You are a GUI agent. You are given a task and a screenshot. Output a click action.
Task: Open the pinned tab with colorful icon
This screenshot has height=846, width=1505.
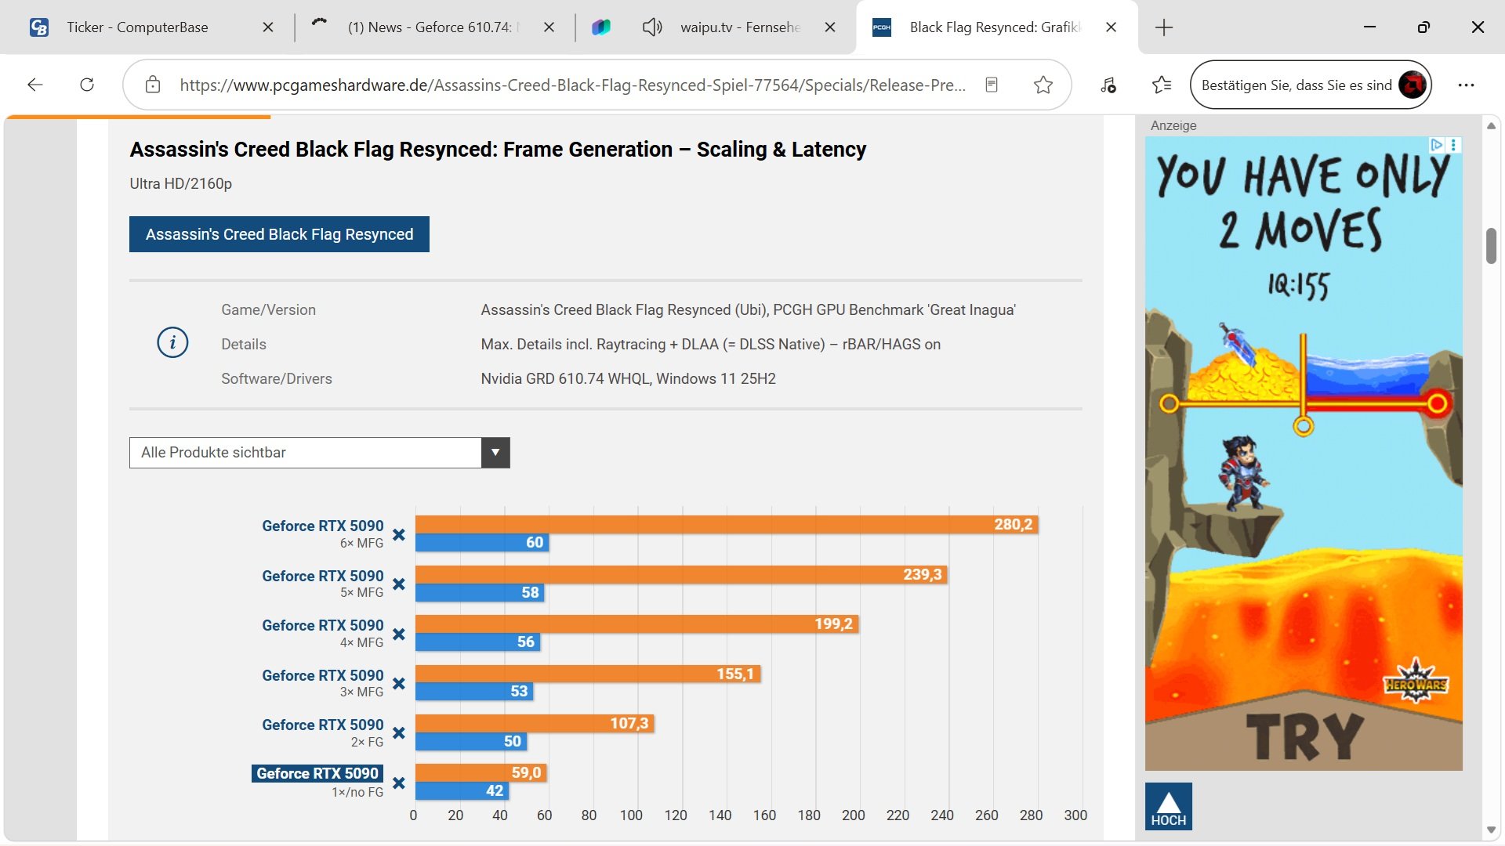click(601, 27)
